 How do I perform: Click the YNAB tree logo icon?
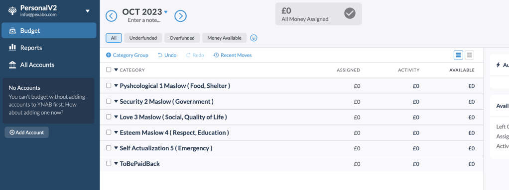(12, 10)
